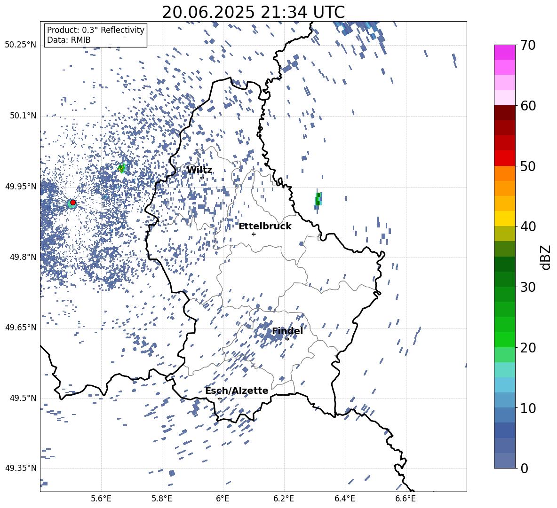Click the 6.6°E longitude label
557x508 pixels.
click(406, 499)
